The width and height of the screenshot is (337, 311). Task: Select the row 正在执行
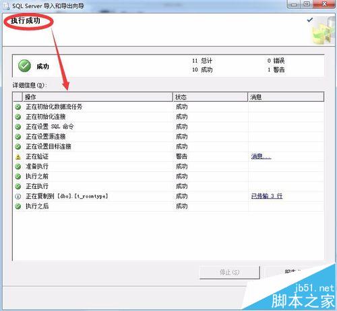(x=168, y=186)
